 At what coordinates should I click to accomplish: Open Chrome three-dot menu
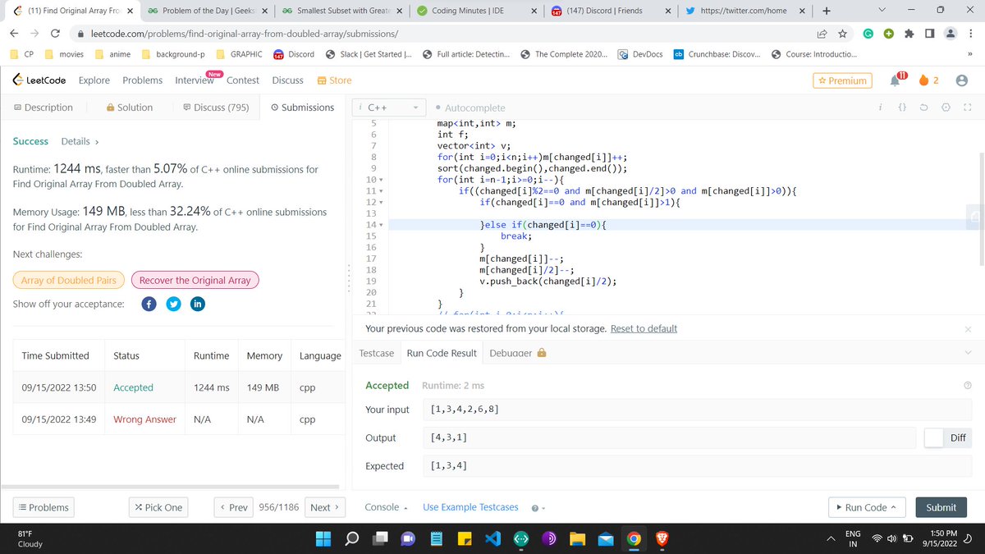coord(972,34)
